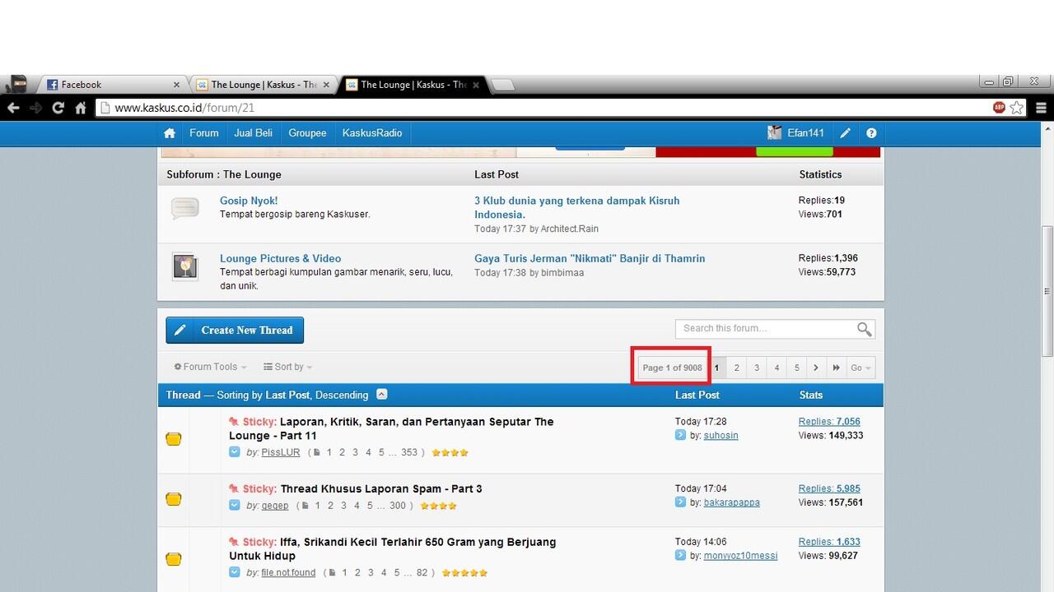Switch to the Facebook tab
The height and width of the screenshot is (592, 1054).
pos(114,85)
